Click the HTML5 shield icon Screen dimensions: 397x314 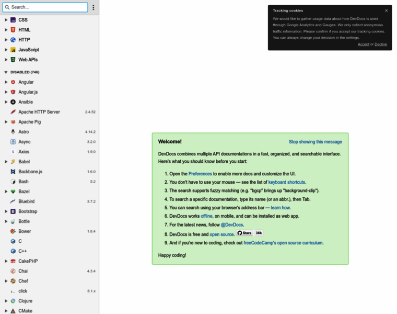coord(13,30)
